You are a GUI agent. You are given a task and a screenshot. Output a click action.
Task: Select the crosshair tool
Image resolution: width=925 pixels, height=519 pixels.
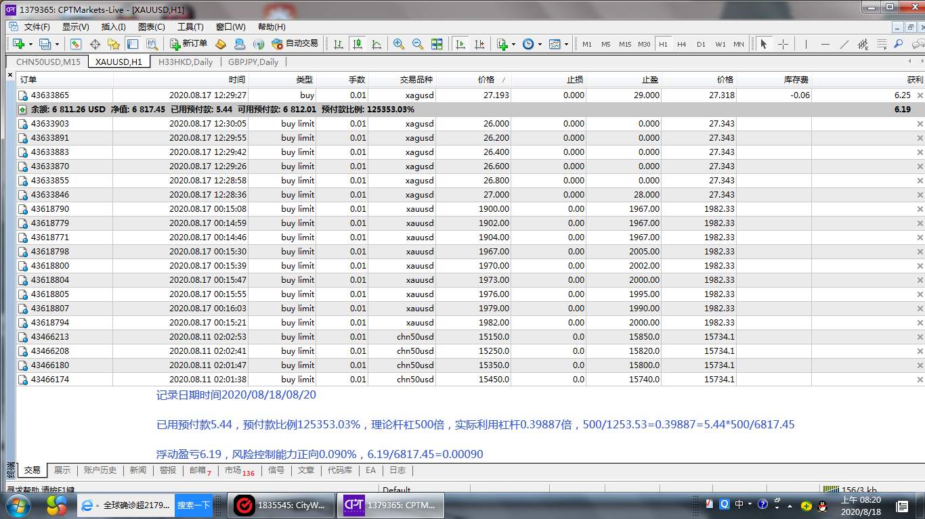(x=783, y=44)
